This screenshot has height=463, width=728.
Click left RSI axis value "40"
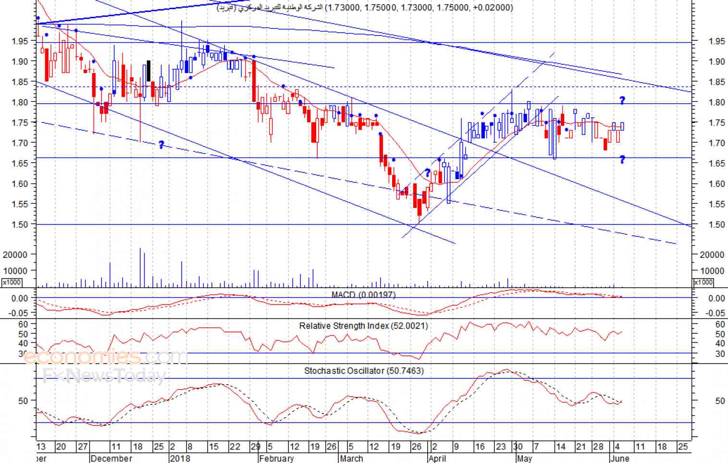pos(24,343)
